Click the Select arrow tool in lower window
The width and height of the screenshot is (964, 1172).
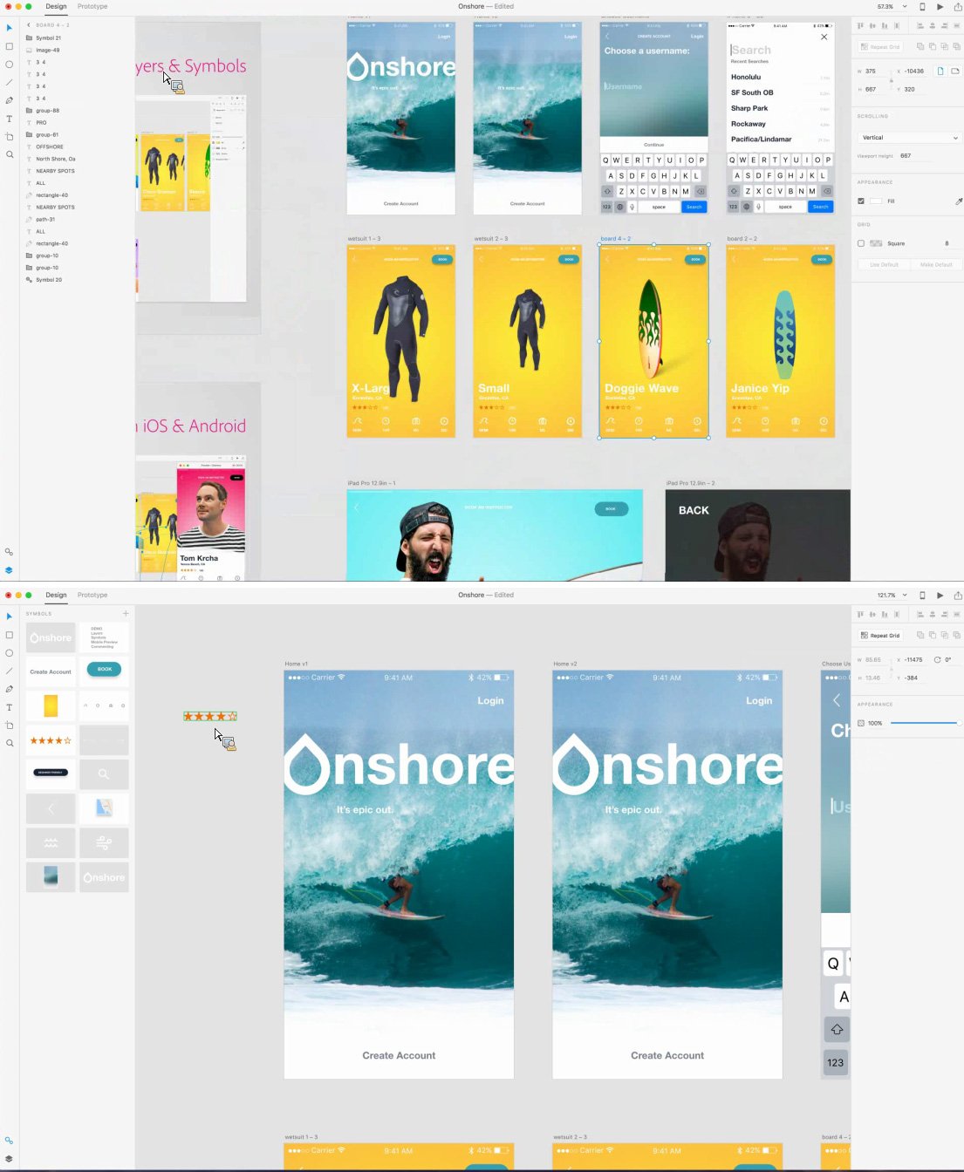coord(10,617)
